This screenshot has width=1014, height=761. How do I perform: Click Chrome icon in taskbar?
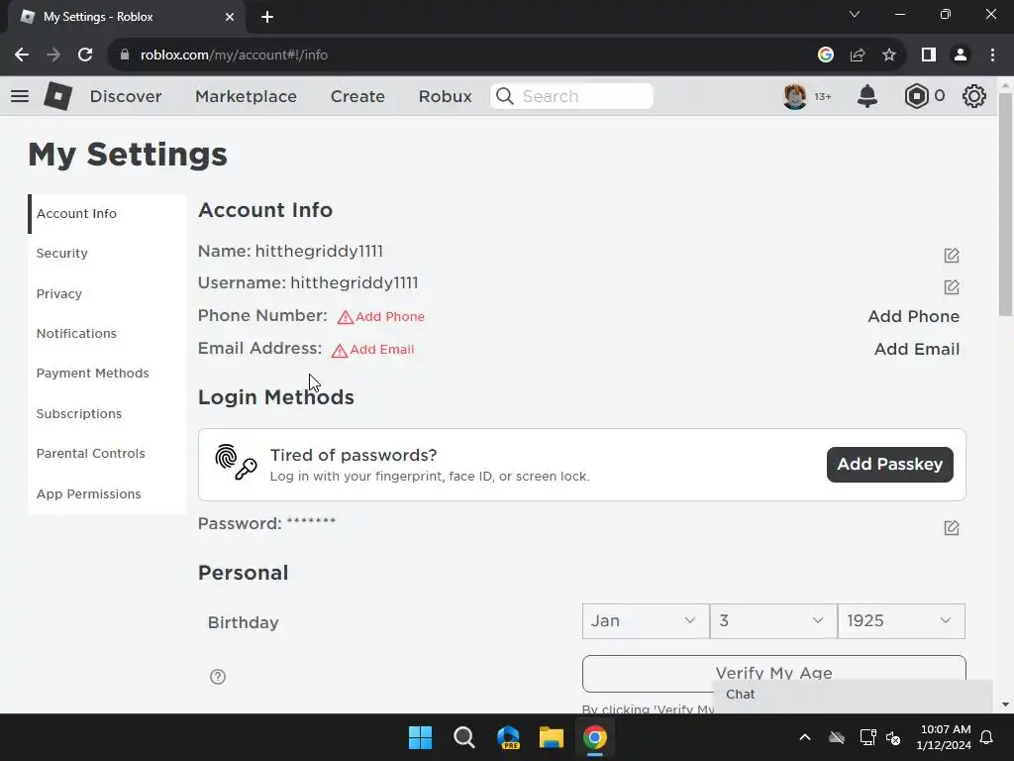pyautogui.click(x=595, y=737)
